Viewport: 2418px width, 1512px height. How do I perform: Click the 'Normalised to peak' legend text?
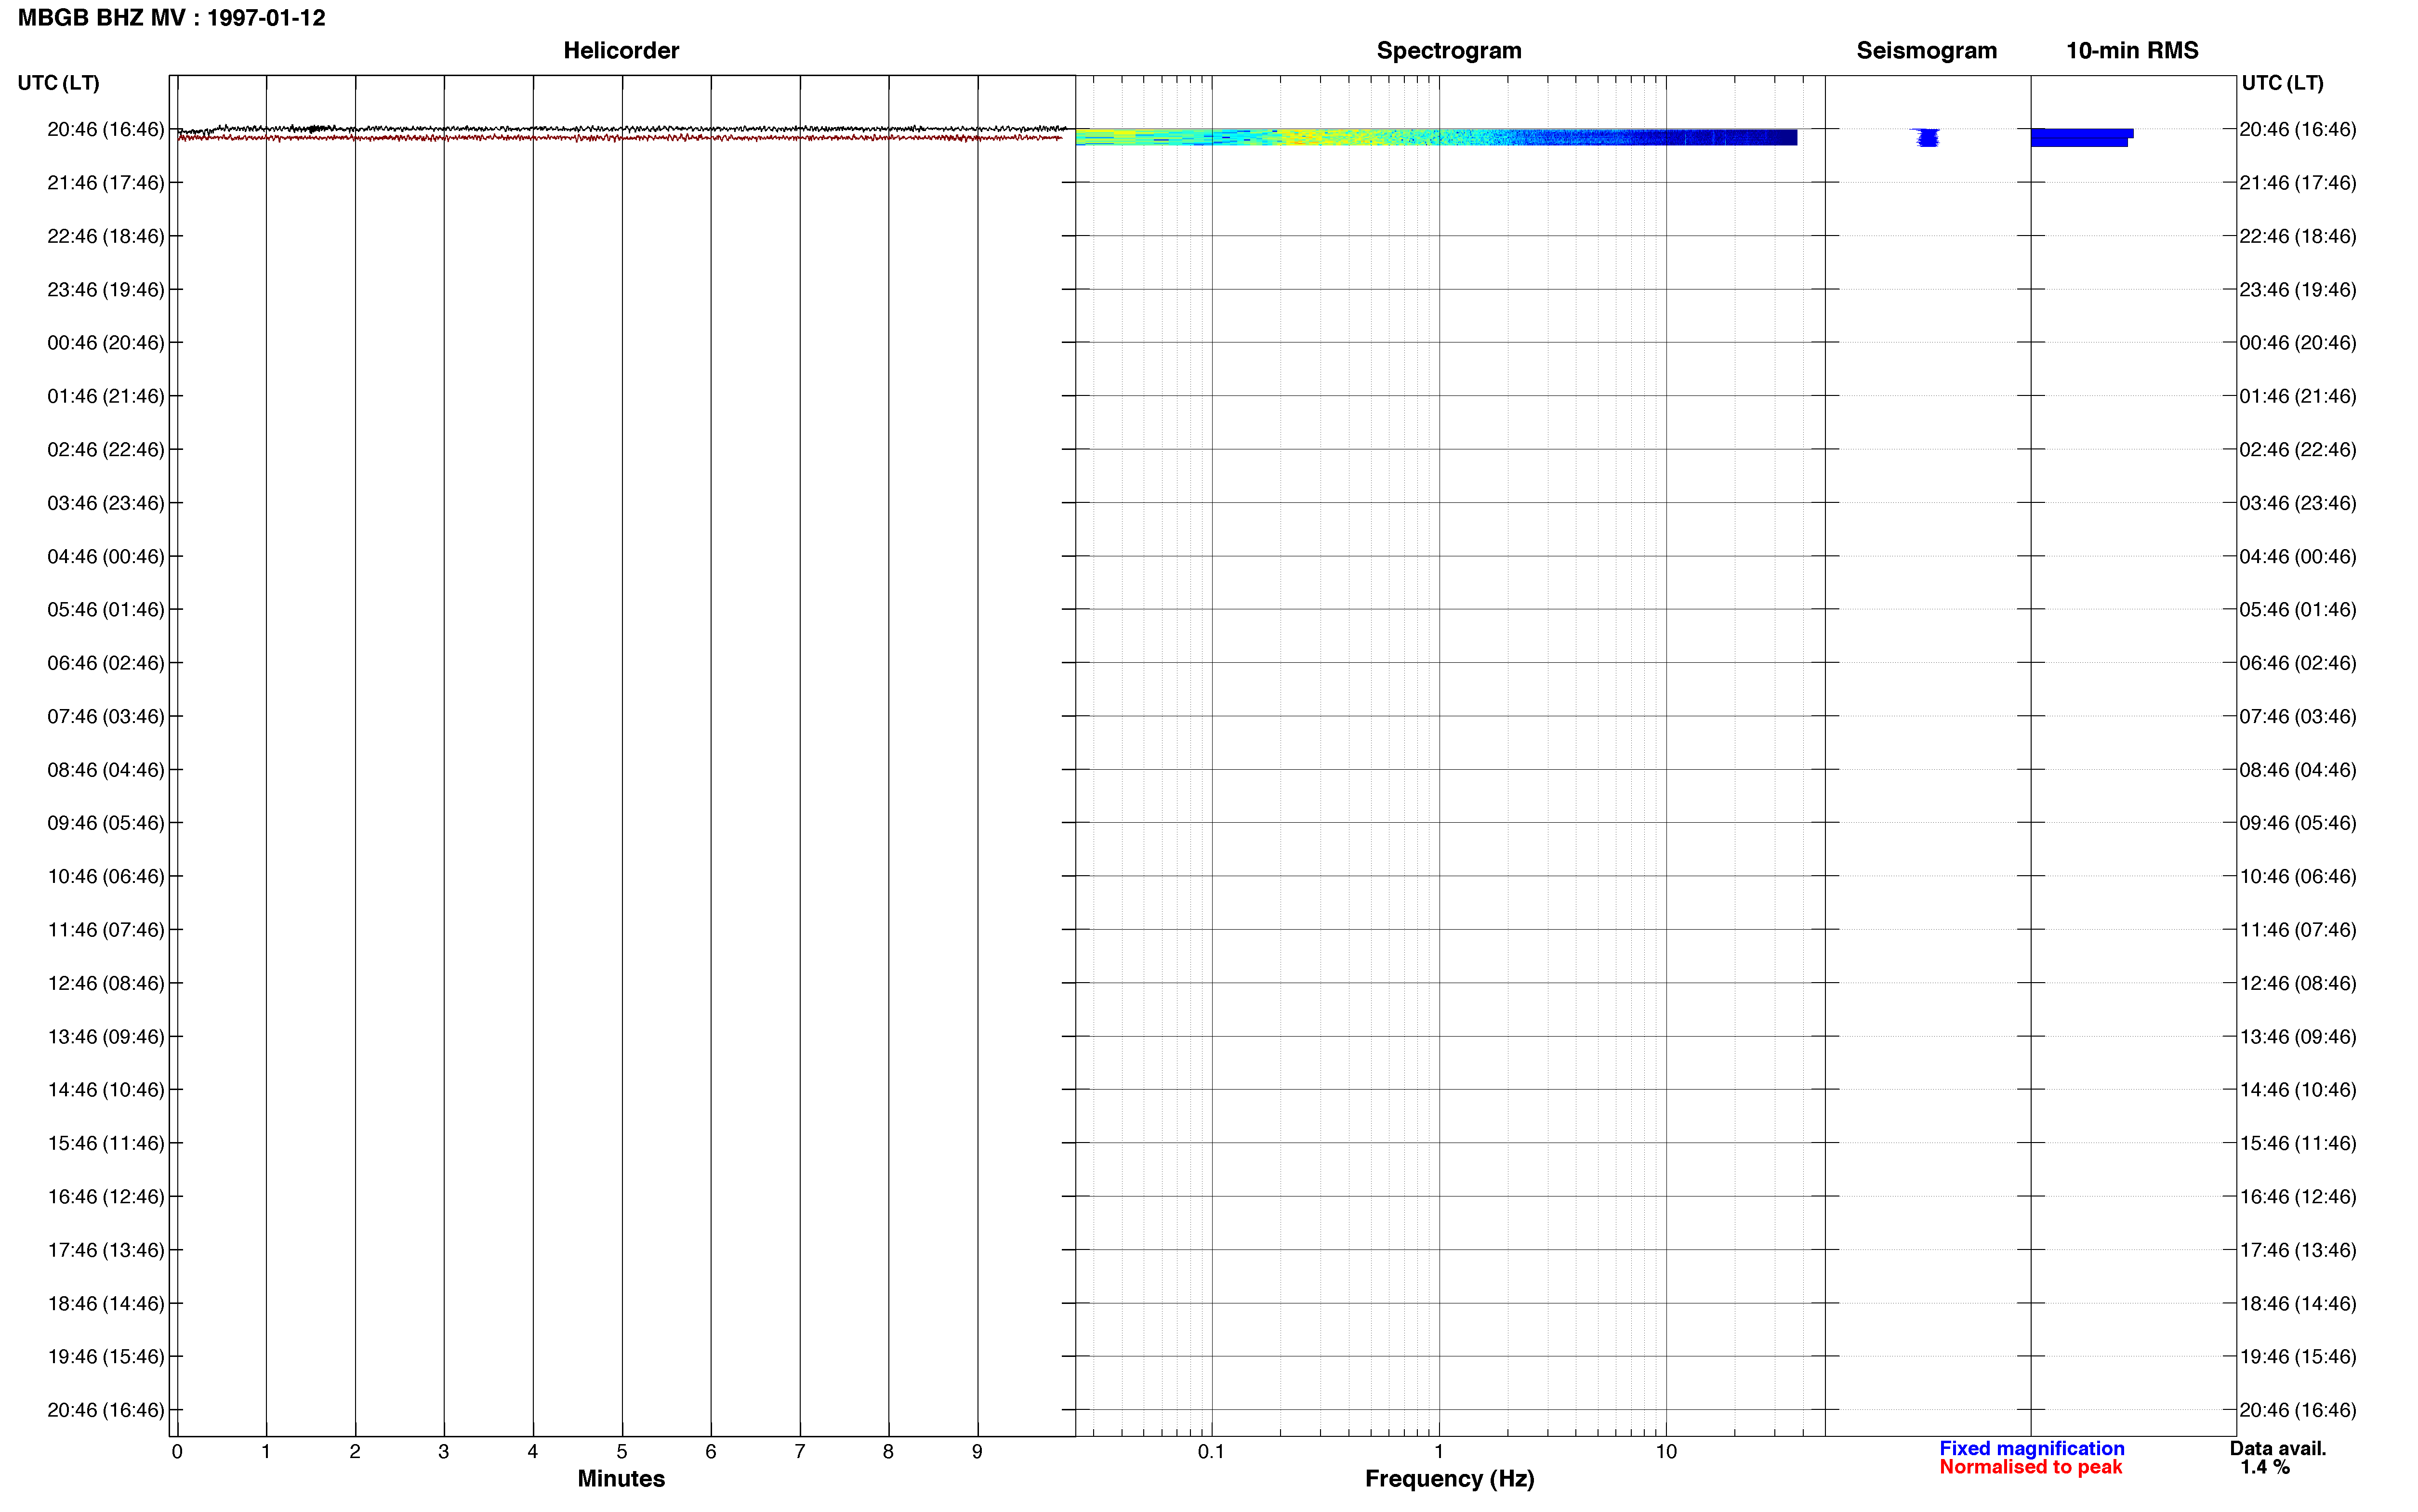(2030, 1467)
